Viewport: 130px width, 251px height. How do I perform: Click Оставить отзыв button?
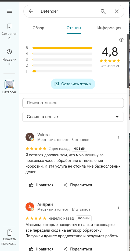(73, 84)
